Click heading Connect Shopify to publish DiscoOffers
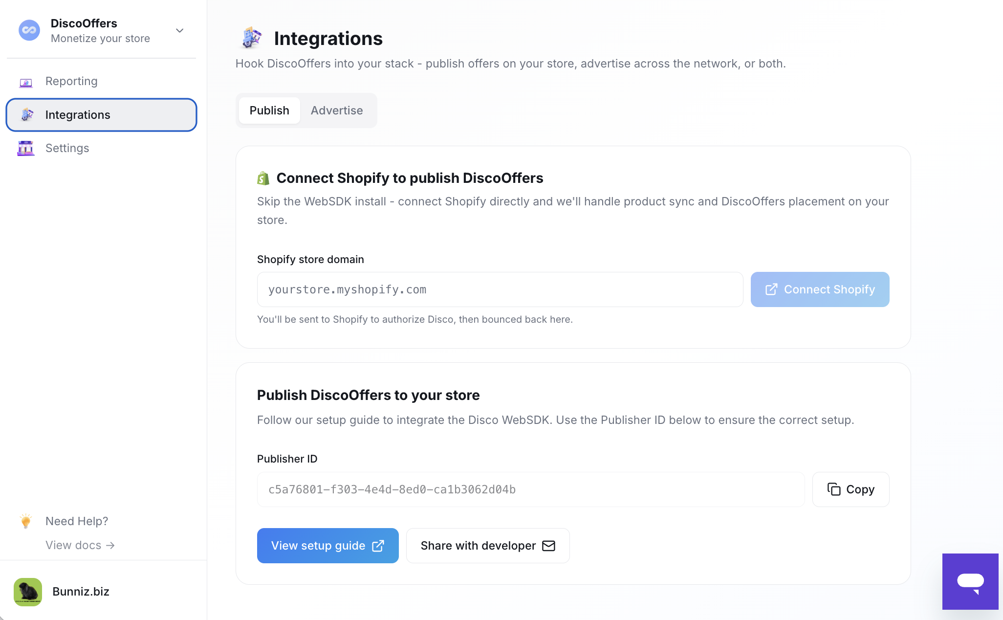 [410, 178]
